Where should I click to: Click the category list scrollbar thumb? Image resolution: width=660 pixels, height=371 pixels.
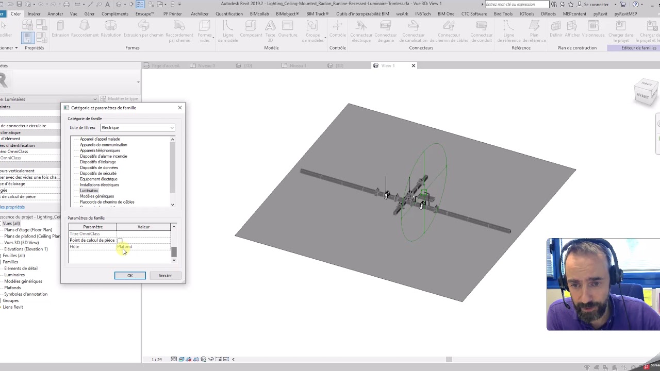point(172,167)
